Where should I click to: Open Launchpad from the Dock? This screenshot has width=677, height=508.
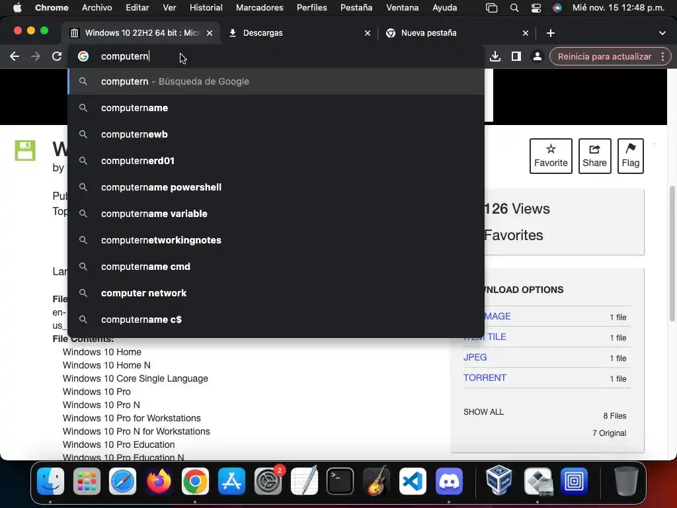tap(87, 481)
